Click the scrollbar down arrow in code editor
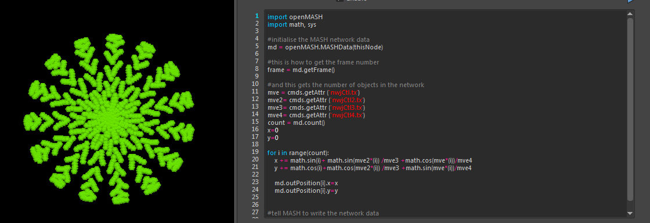 click(630, 214)
